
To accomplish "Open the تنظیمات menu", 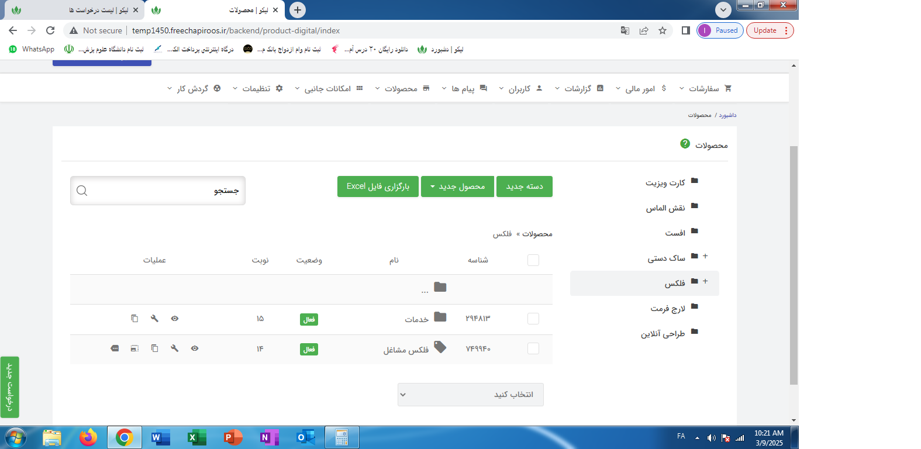I will point(257,89).
